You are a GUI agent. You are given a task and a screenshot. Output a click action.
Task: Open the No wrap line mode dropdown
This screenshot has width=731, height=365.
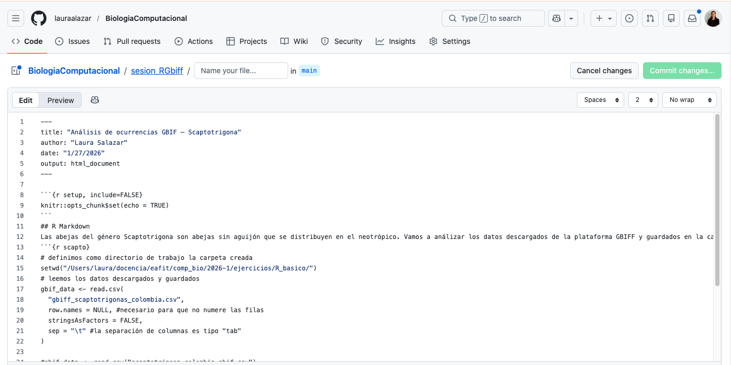690,100
